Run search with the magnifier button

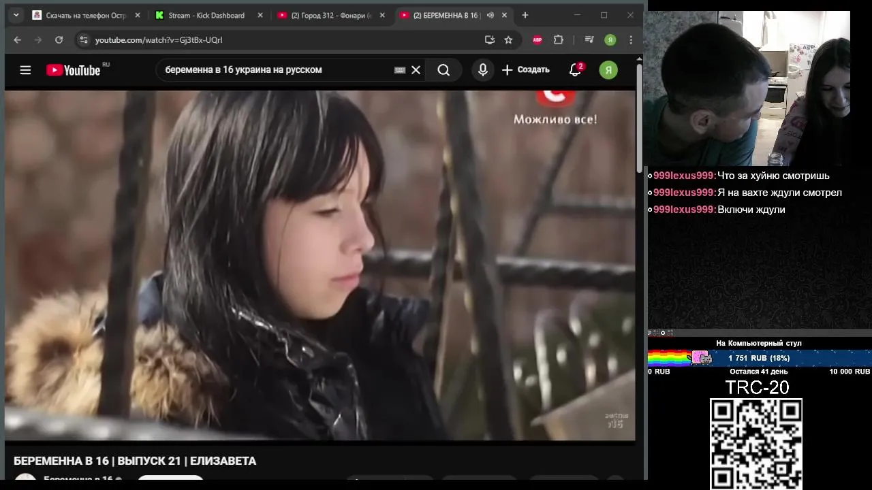443,70
